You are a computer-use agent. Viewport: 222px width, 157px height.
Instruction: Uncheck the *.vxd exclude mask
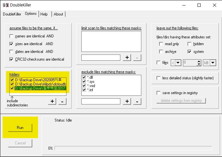click(x=84, y=86)
